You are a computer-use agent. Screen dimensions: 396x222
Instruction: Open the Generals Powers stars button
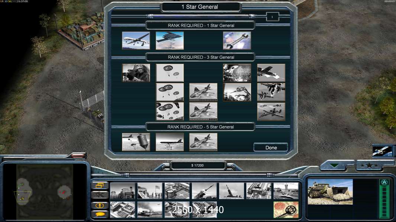click(x=369, y=165)
